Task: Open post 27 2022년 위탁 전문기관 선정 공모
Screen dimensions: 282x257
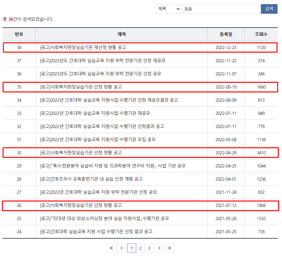Action: tap(98, 192)
